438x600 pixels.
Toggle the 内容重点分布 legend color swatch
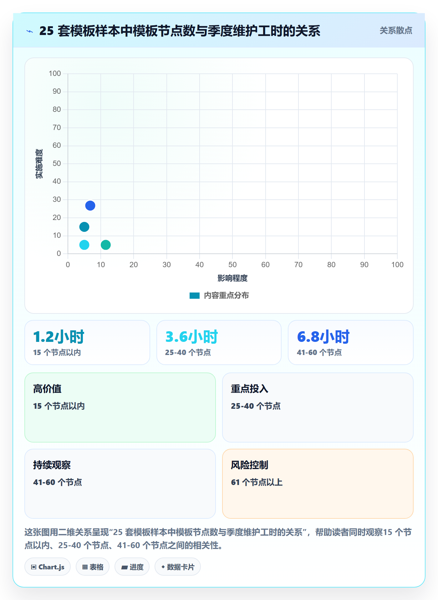point(195,296)
